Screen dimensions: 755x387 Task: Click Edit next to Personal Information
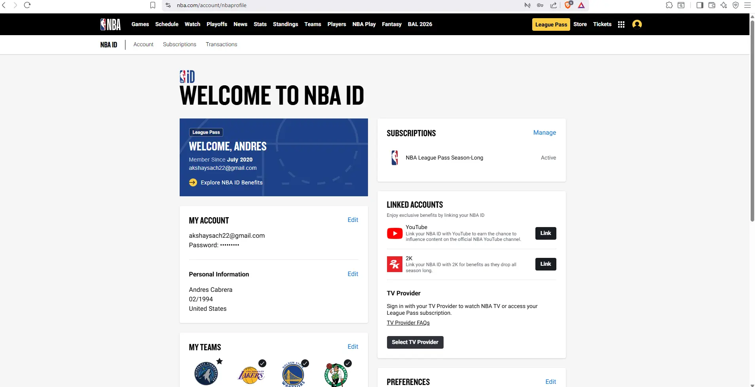353,274
